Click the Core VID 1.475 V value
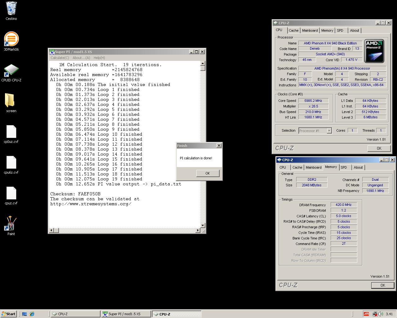 [351, 60]
